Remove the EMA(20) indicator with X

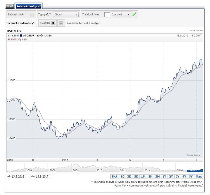(x=53, y=23)
